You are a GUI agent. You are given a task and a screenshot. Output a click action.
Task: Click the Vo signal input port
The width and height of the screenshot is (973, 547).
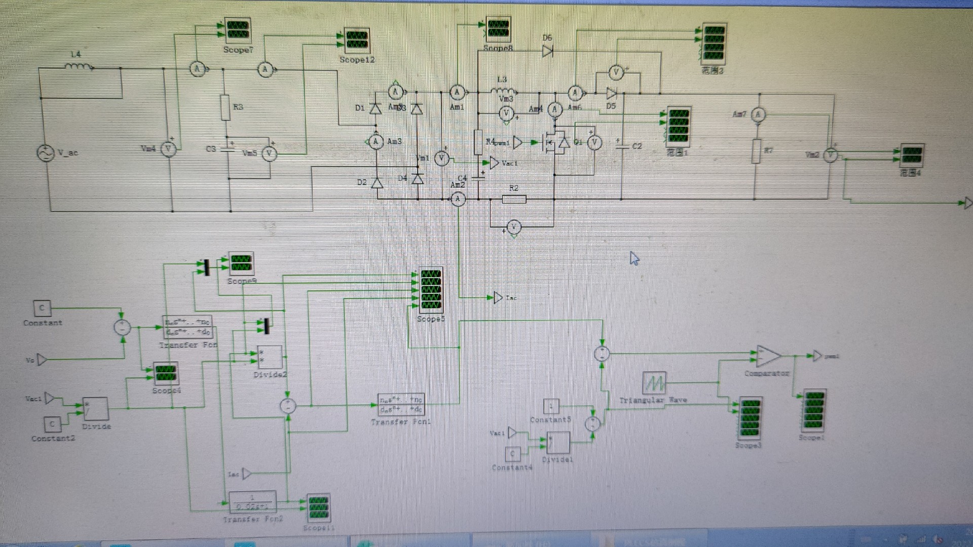coord(42,360)
